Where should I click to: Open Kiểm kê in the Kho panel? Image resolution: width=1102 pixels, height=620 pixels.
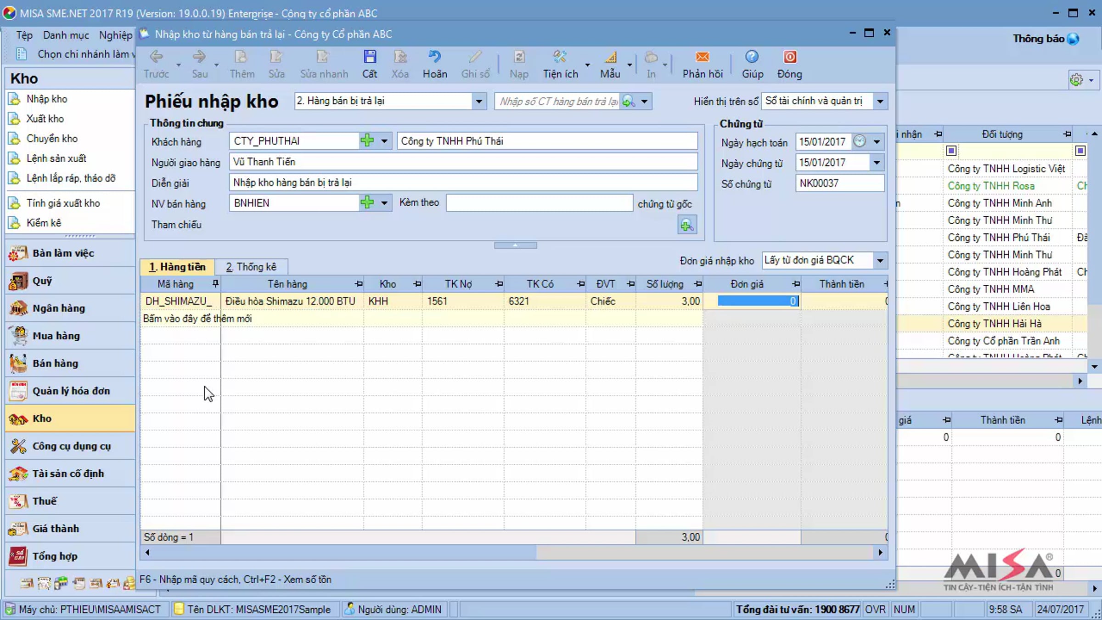[x=44, y=223]
